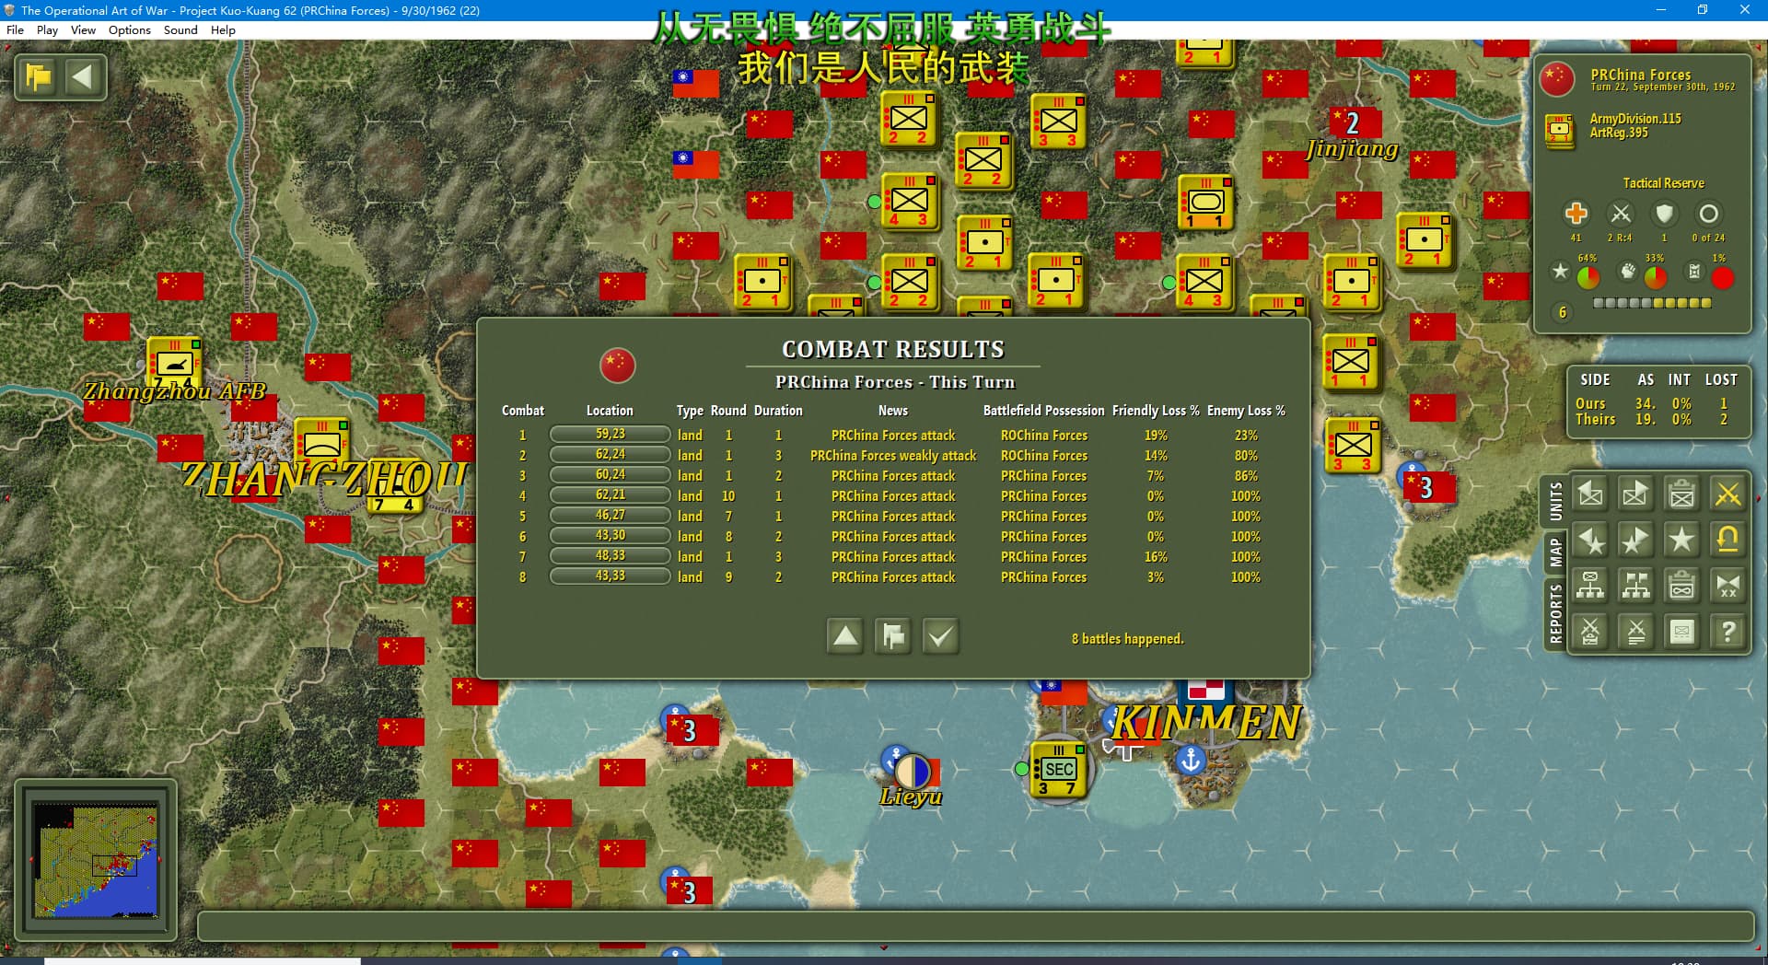Open the Help menu
Image resolution: width=1768 pixels, height=965 pixels.
tap(223, 29)
